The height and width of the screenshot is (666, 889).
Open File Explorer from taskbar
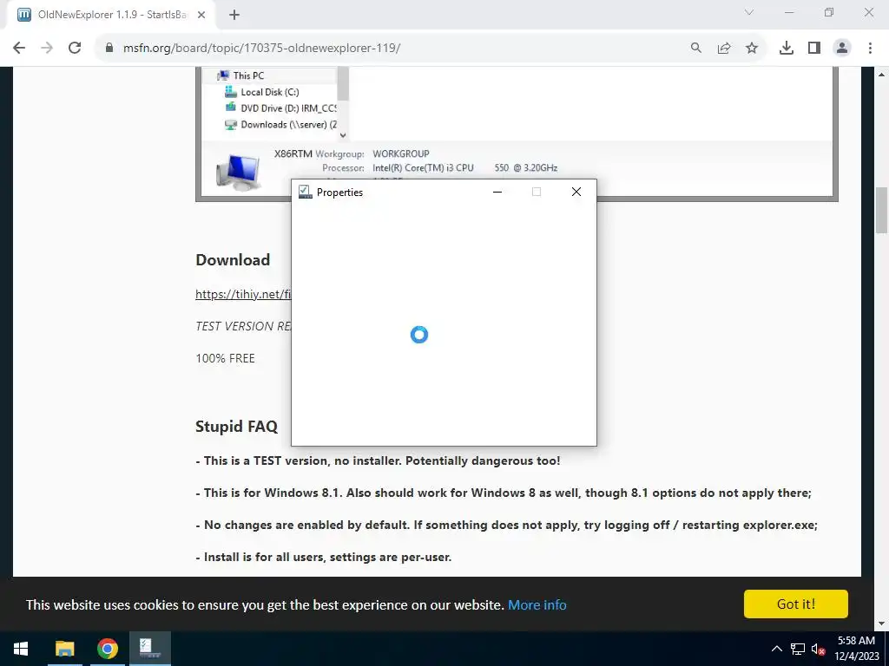click(x=64, y=649)
